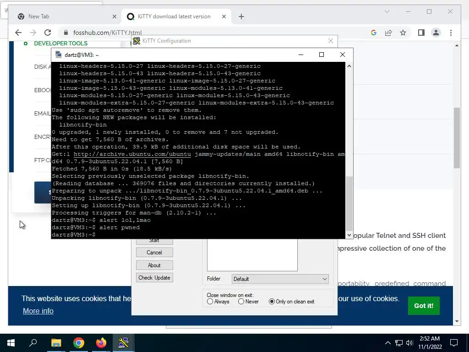Switch to New Tab tab
This screenshot has height=352, width=469.
pyautogui.click(x=67, y=16)
